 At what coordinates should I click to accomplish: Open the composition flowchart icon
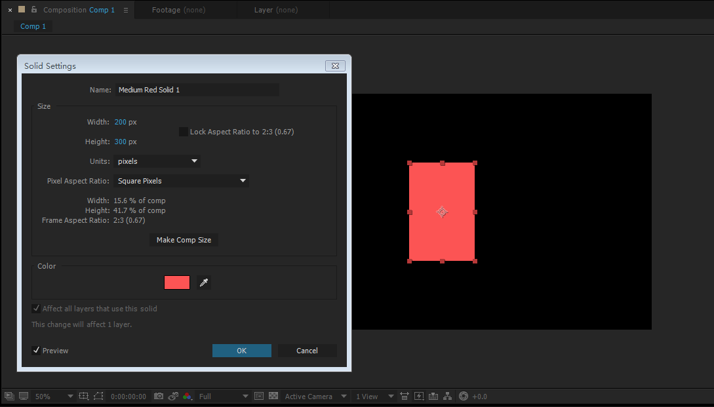(x=448, y=397)
